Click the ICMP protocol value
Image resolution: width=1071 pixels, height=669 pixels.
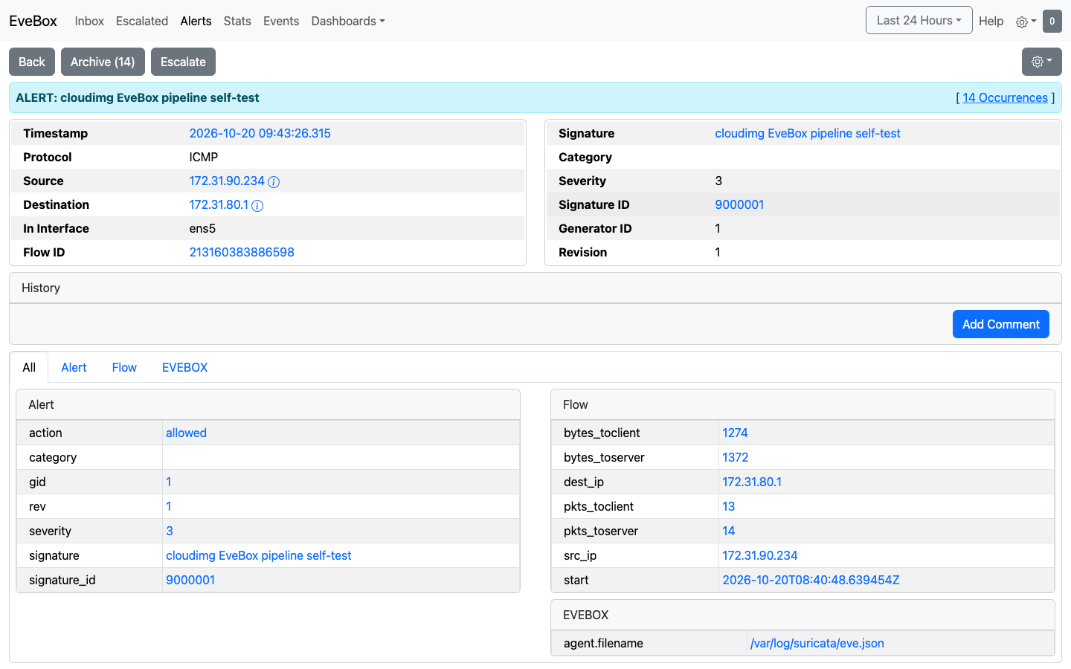tap(204, 157)
